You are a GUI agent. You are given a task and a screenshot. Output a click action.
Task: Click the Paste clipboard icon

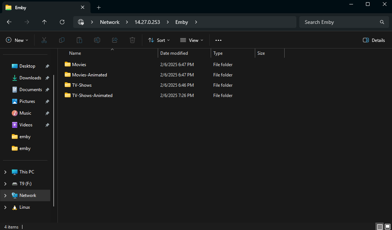click(79, 40)
